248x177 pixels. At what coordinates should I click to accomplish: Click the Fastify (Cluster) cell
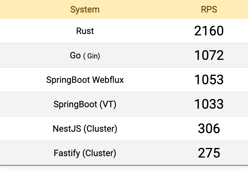click(x=85, y=153)
